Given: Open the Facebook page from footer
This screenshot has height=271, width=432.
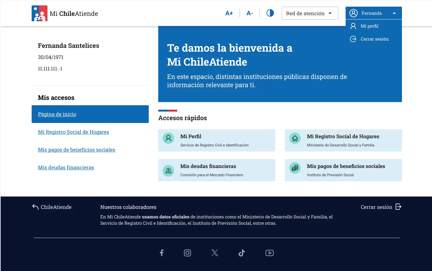Looking at the screenshot, I should 161,253.
